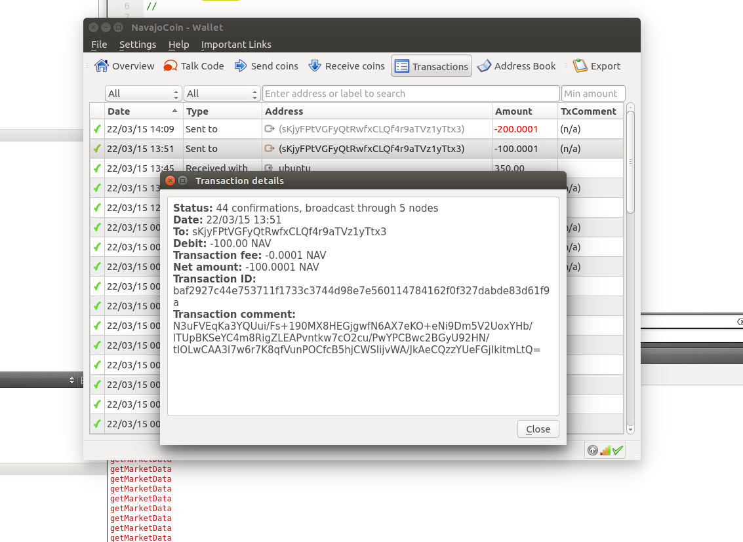Click confirmed checkmark of 14:09 transaction
Viewport: 743px width, 542px height.
(97, 128)
